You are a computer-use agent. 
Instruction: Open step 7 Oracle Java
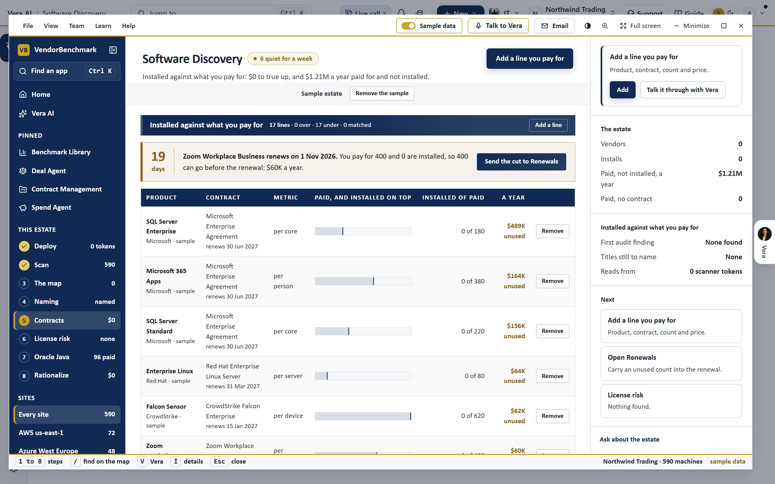tap(67, 357)
